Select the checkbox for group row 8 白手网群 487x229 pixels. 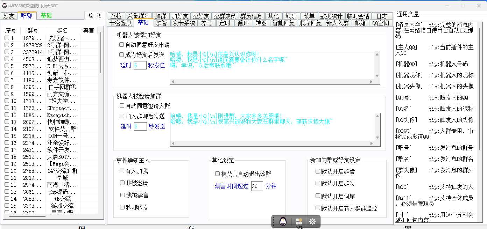click(7, 87)
